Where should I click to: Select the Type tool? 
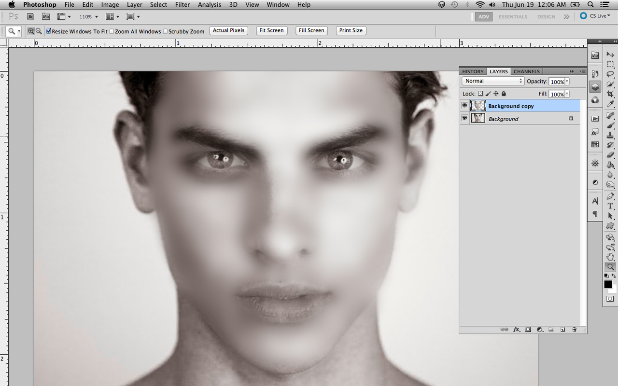(610, 206)
